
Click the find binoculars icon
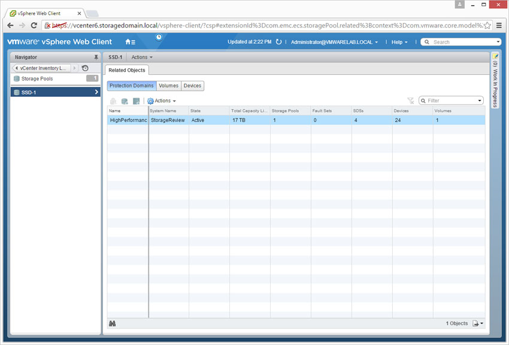coord(113,323)
